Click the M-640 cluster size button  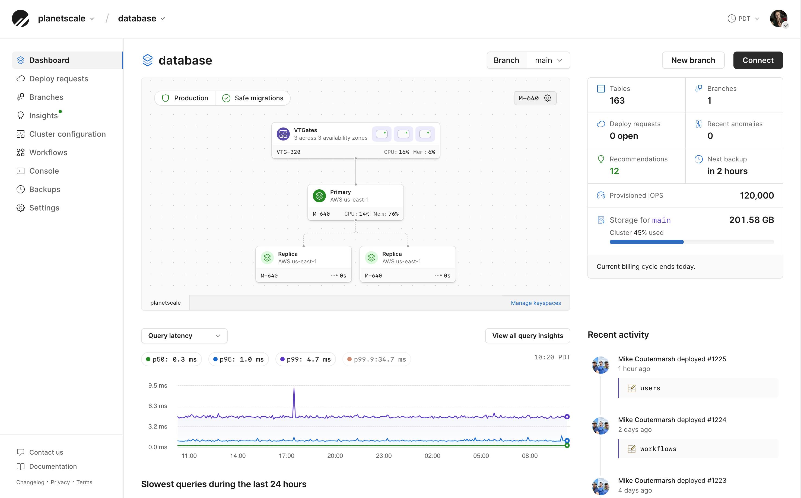(535, 98)
